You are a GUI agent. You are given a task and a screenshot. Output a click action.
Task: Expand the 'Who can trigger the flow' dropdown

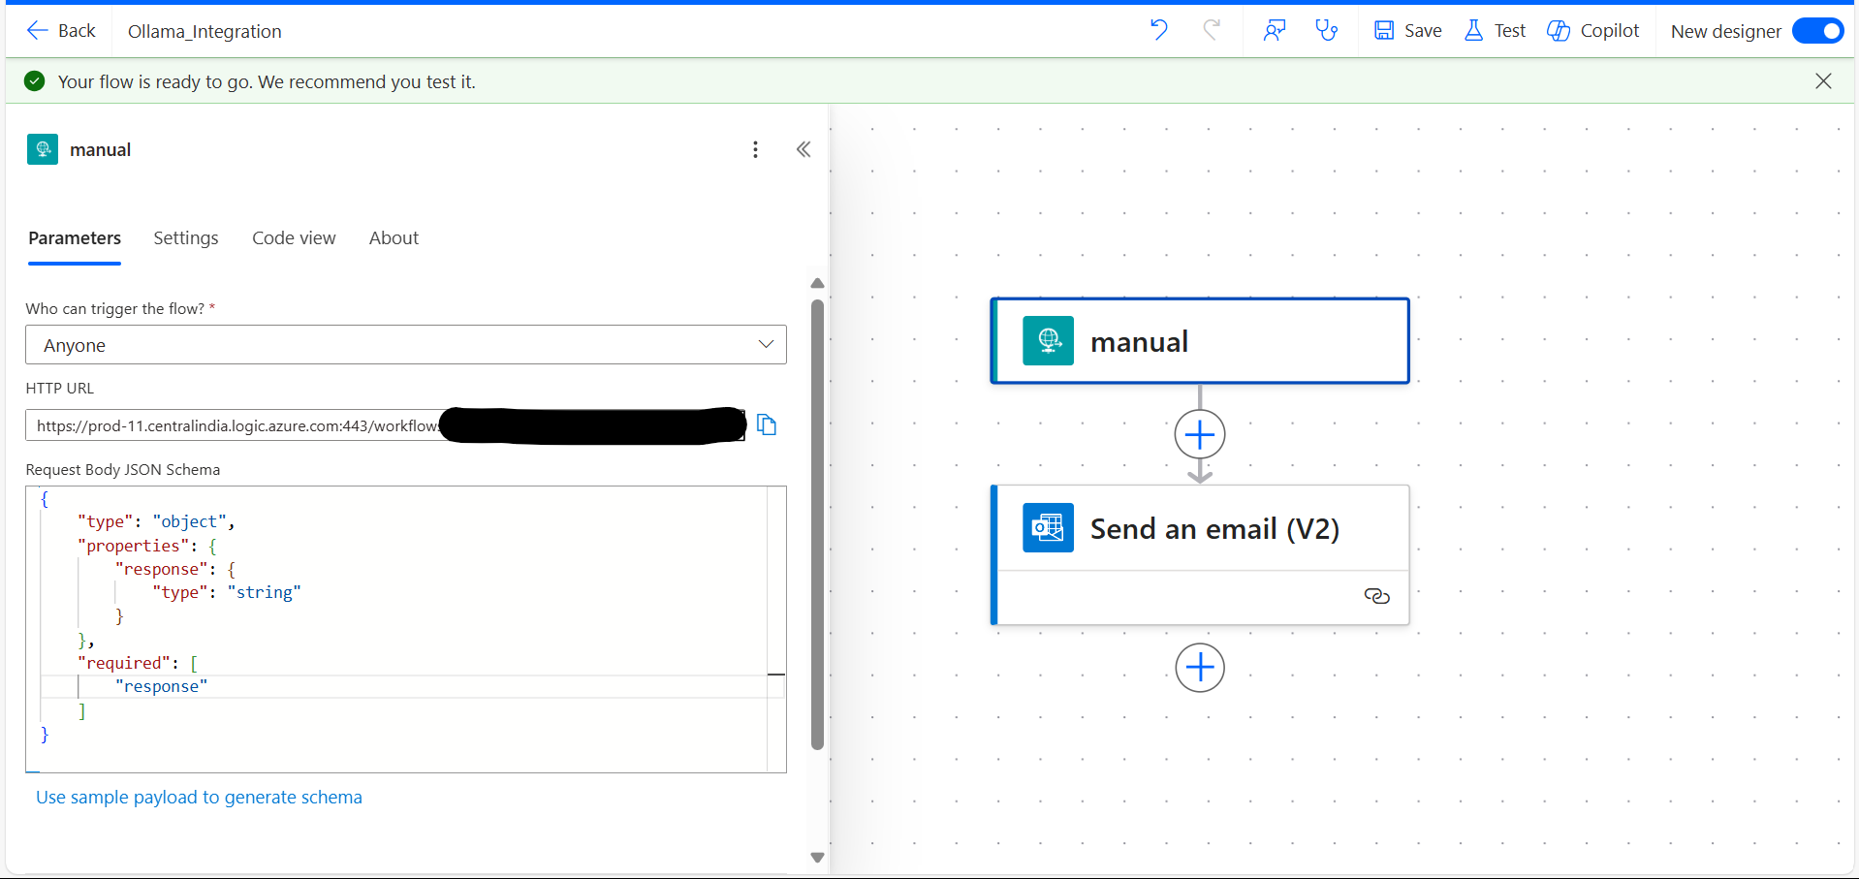[405, 345]
